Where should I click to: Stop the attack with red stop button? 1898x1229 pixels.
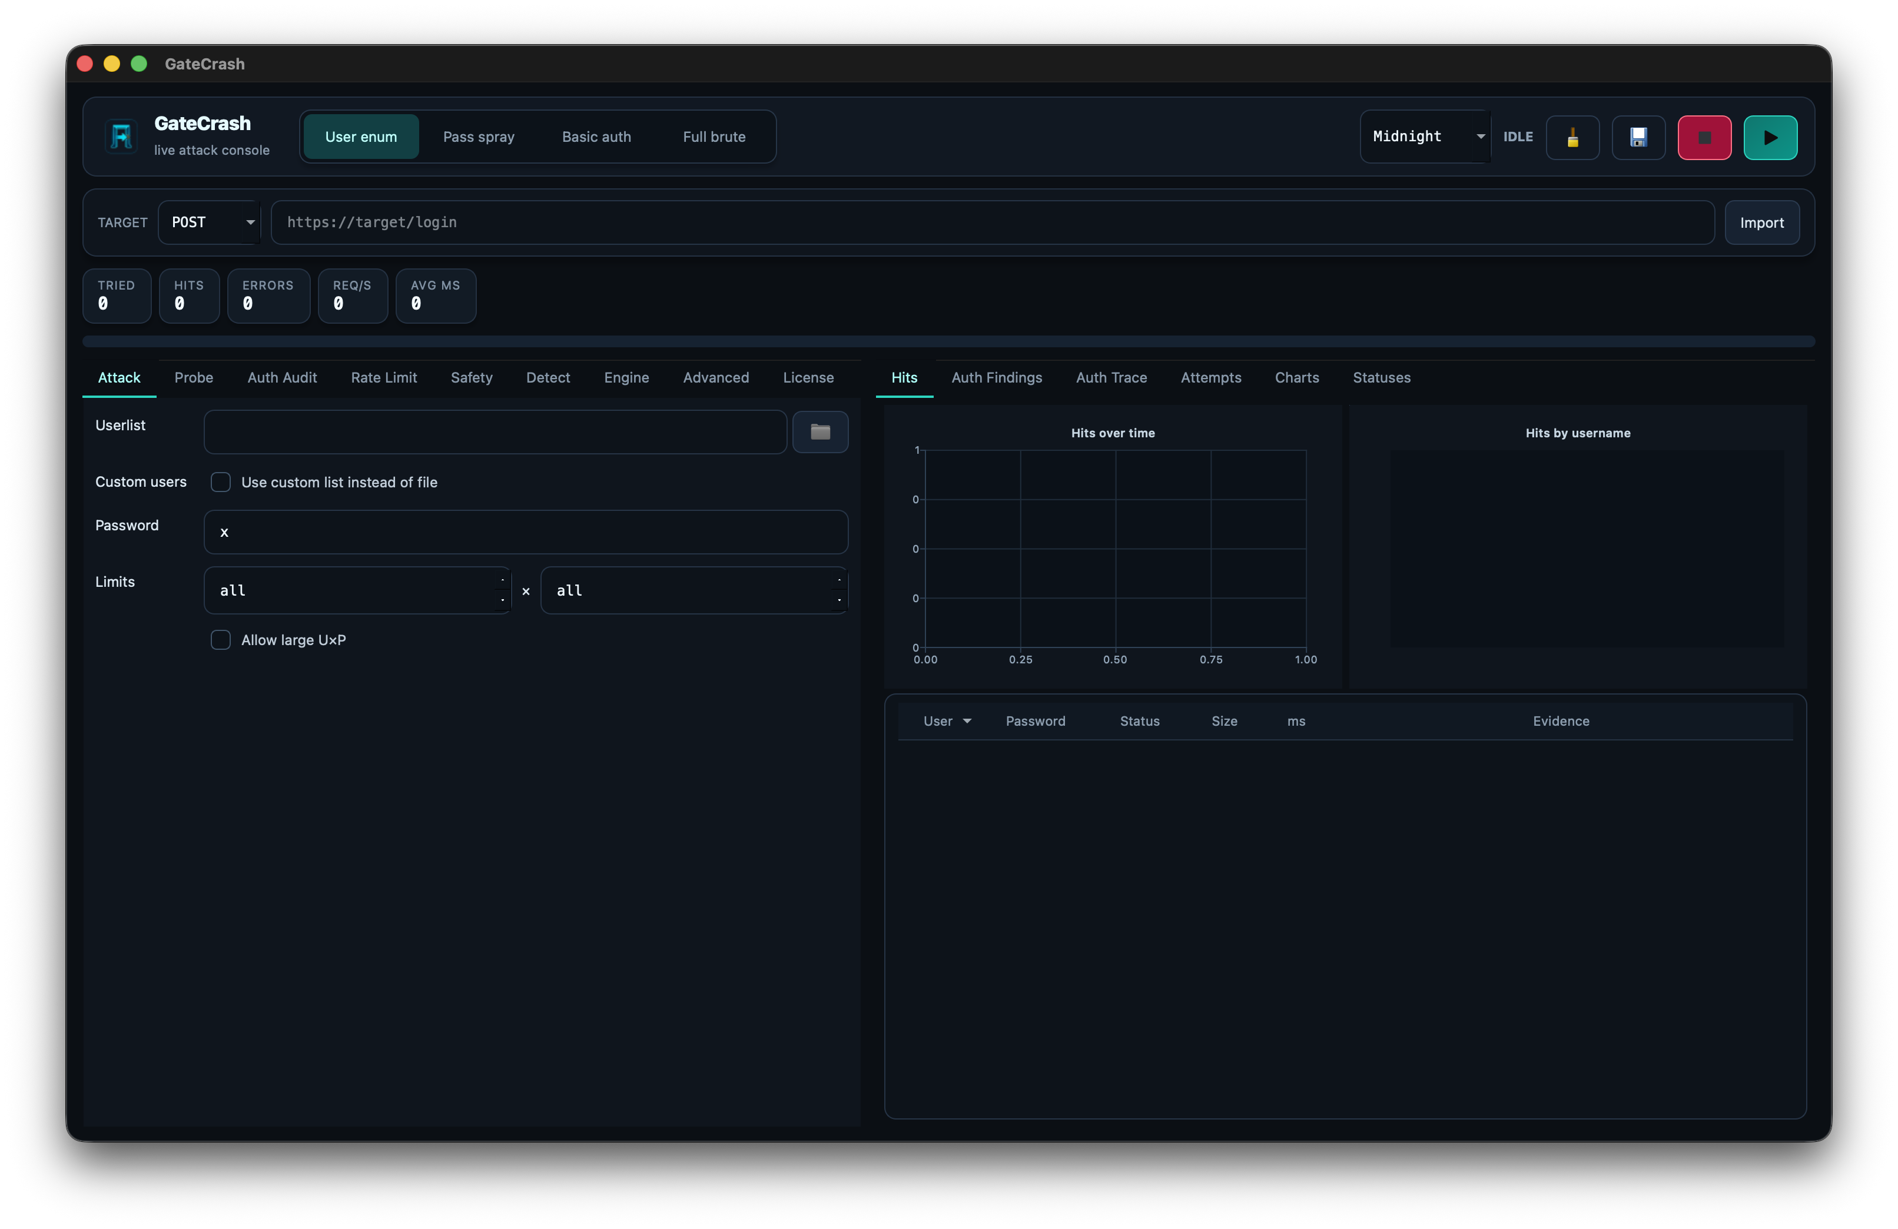coord(1704,137)
